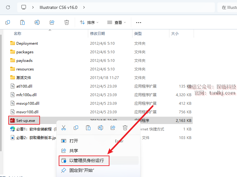The width and height of the screenshot is (237, 177).
Task: Choose 打开 from the context menu
Action: coord(98,141)
